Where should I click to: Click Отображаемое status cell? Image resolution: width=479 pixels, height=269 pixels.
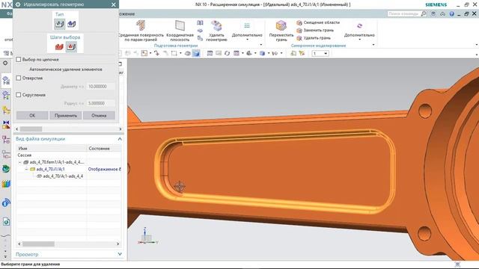pos(104,170)
